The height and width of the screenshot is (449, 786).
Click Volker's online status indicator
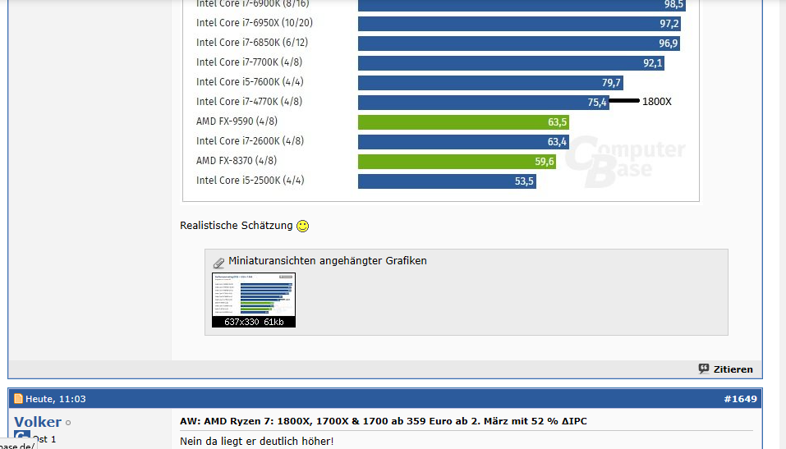68,423
